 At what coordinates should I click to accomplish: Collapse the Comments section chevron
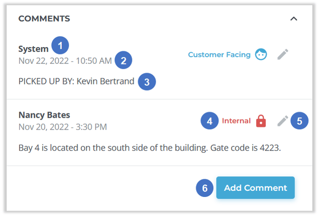point(294,19)
